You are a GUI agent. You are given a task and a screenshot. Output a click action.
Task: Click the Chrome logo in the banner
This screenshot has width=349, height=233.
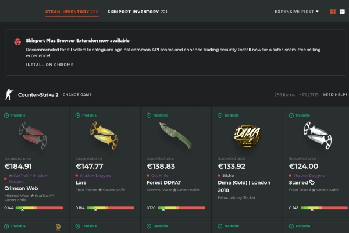tap(17, 42)
